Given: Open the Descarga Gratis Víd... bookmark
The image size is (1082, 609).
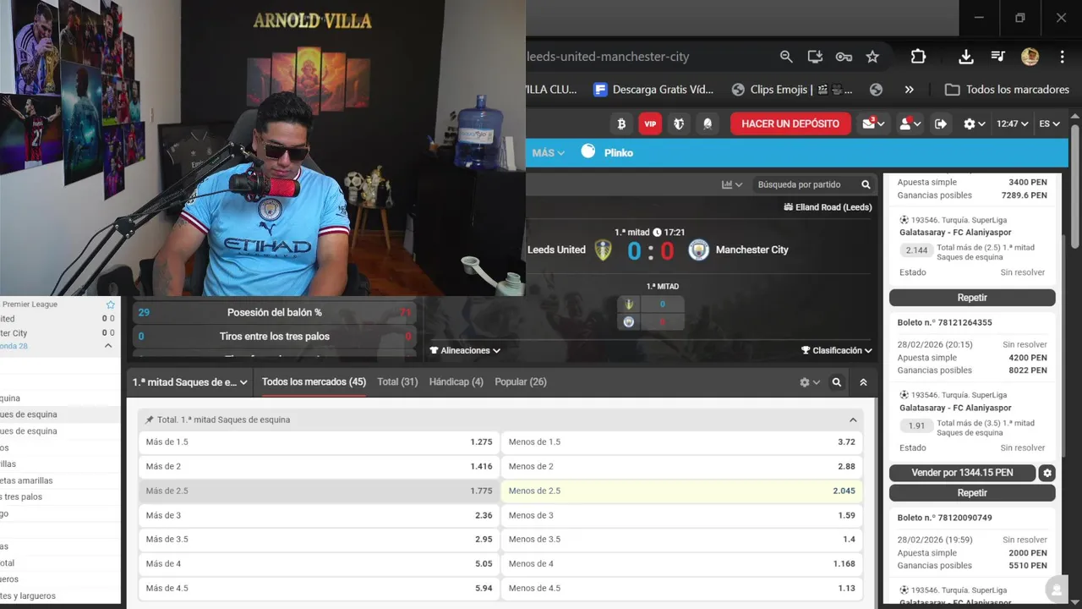Looking at the screenshot, I should pos(653,89).
